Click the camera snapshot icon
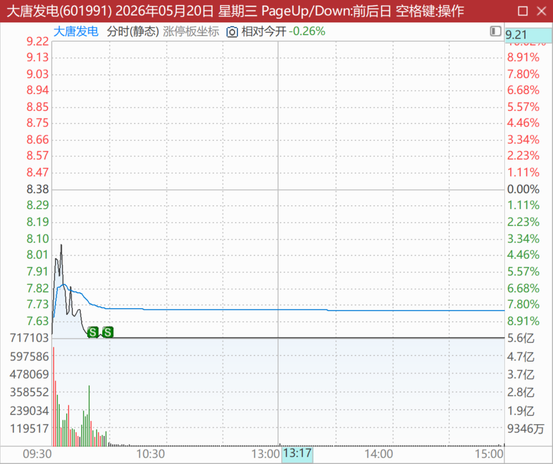This screenshot has width=553, height=464. tap(232, 32)
